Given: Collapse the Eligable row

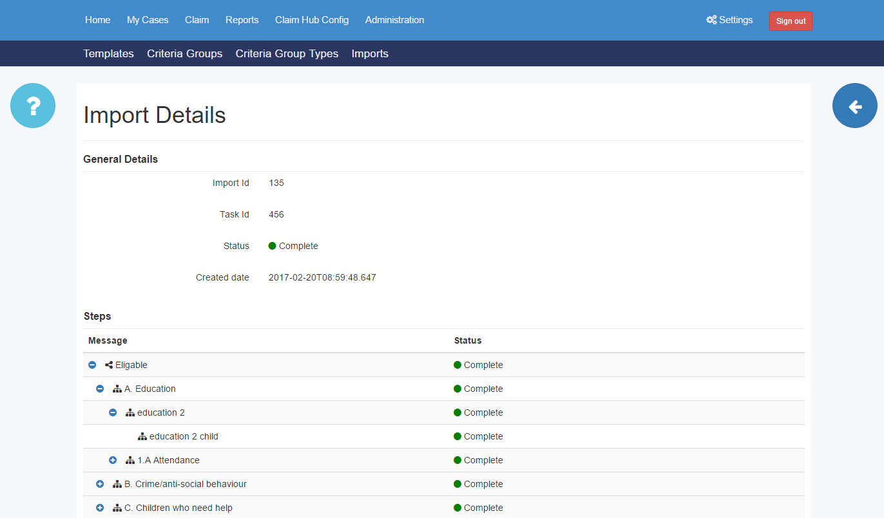Looking at the screenshot, I should (92, 365).
